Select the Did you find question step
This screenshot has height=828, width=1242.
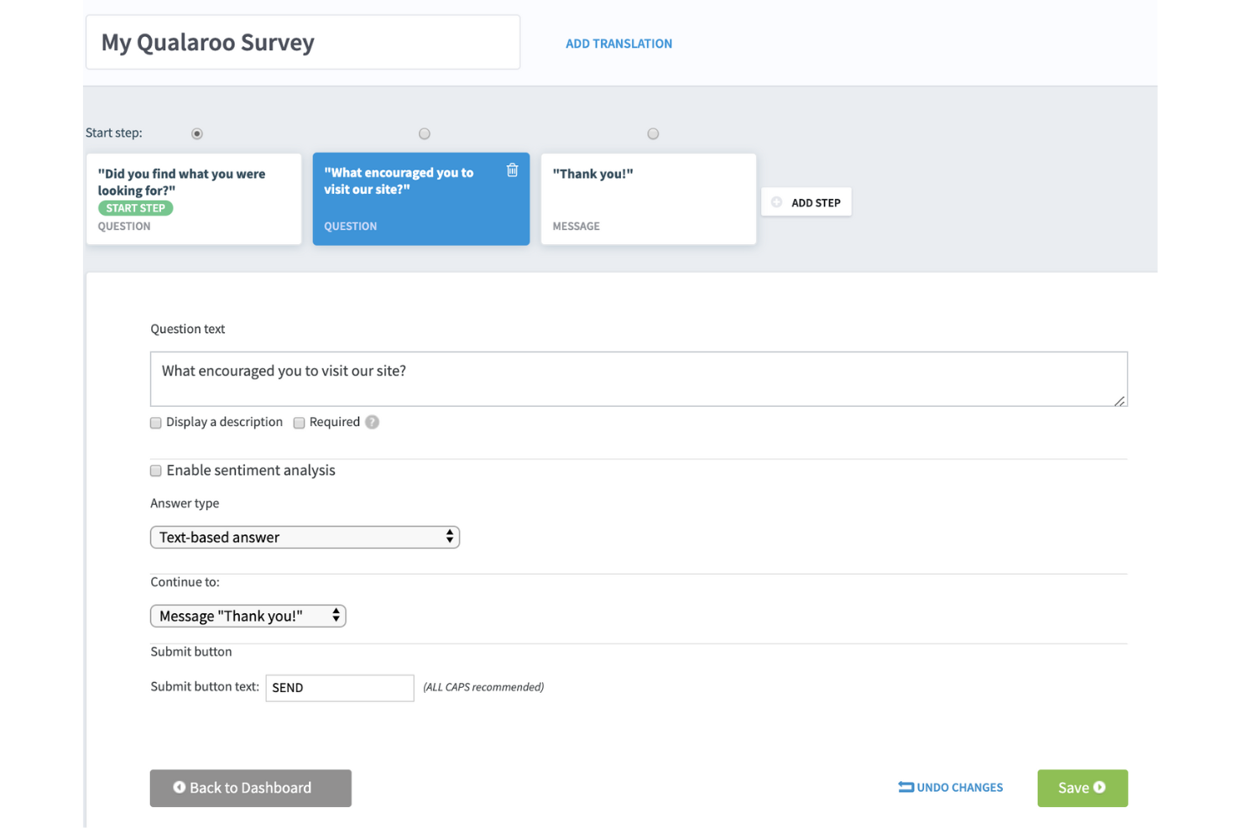click(x=193, y=199)
